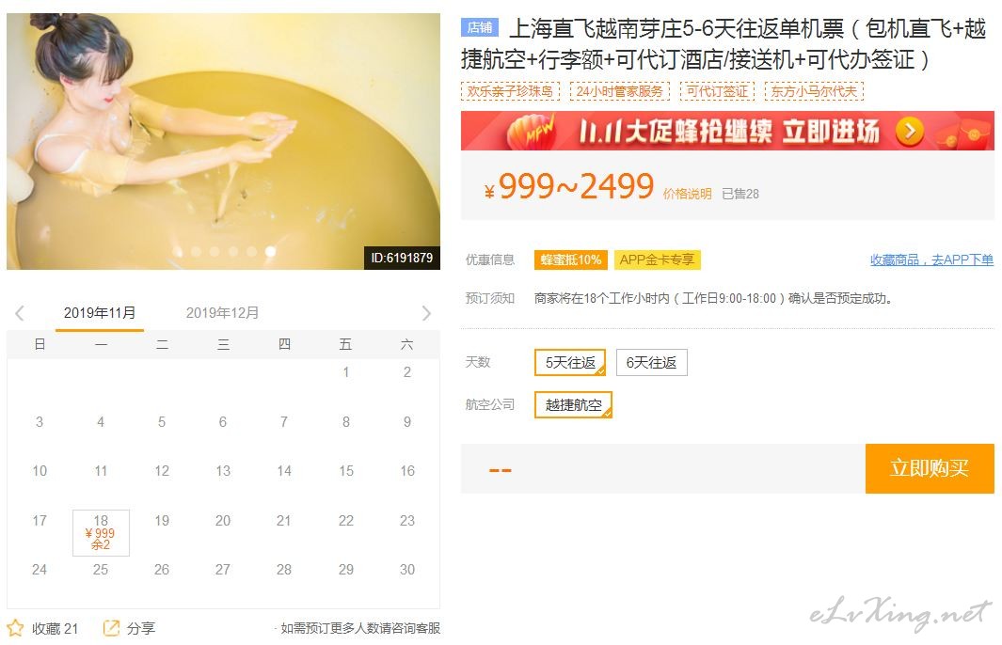Click the arrow on 11.11 promotion banner
The height and width of the screenshot is (645, 1002).
point(910,132)
